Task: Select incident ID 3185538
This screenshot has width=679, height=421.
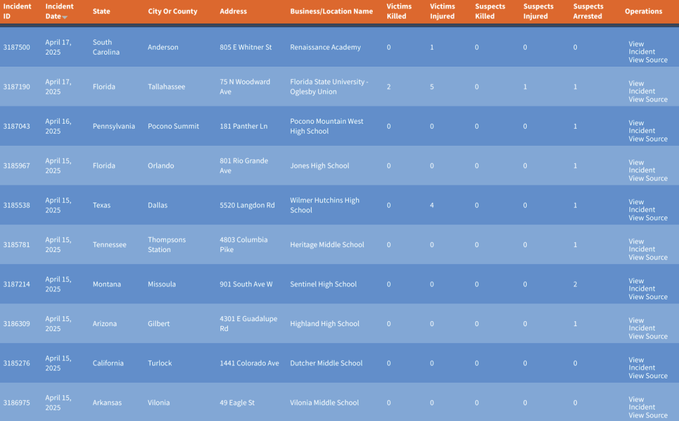Action: 16,205
